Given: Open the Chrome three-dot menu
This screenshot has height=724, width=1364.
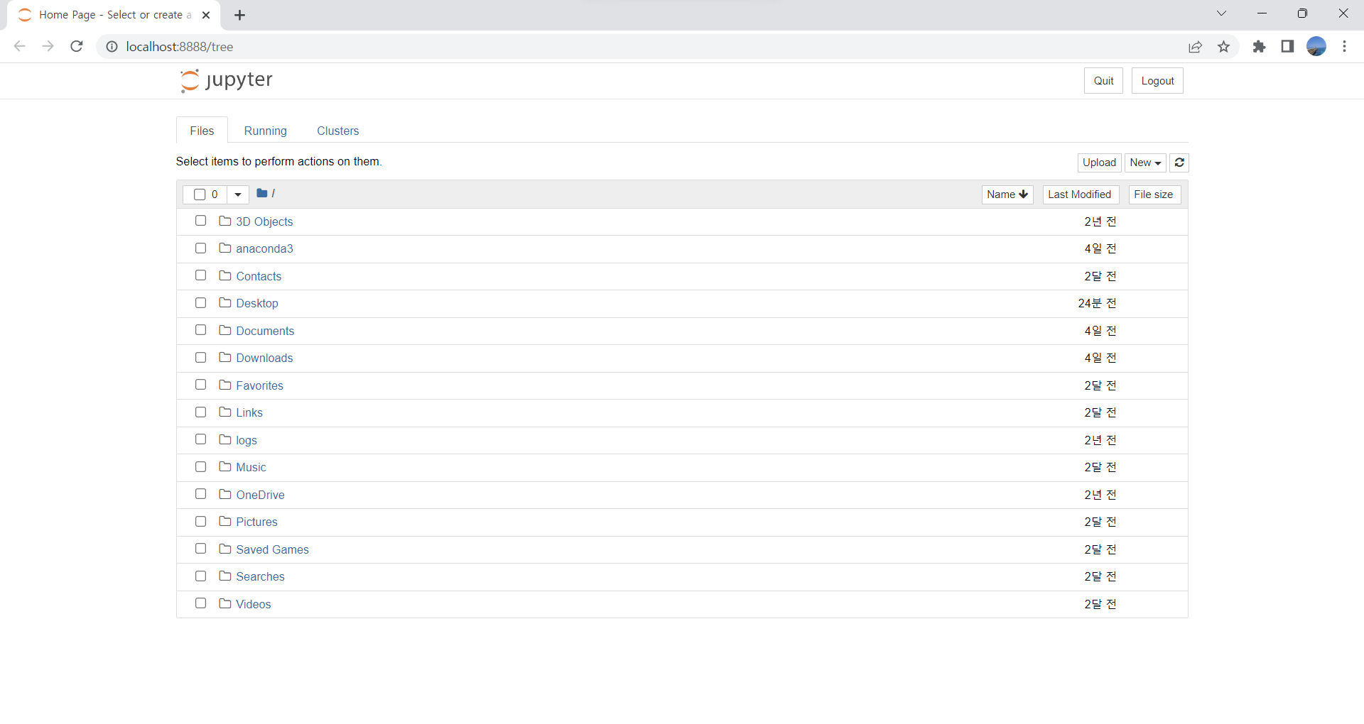Looking at the screenshot, I should 1344,47.
